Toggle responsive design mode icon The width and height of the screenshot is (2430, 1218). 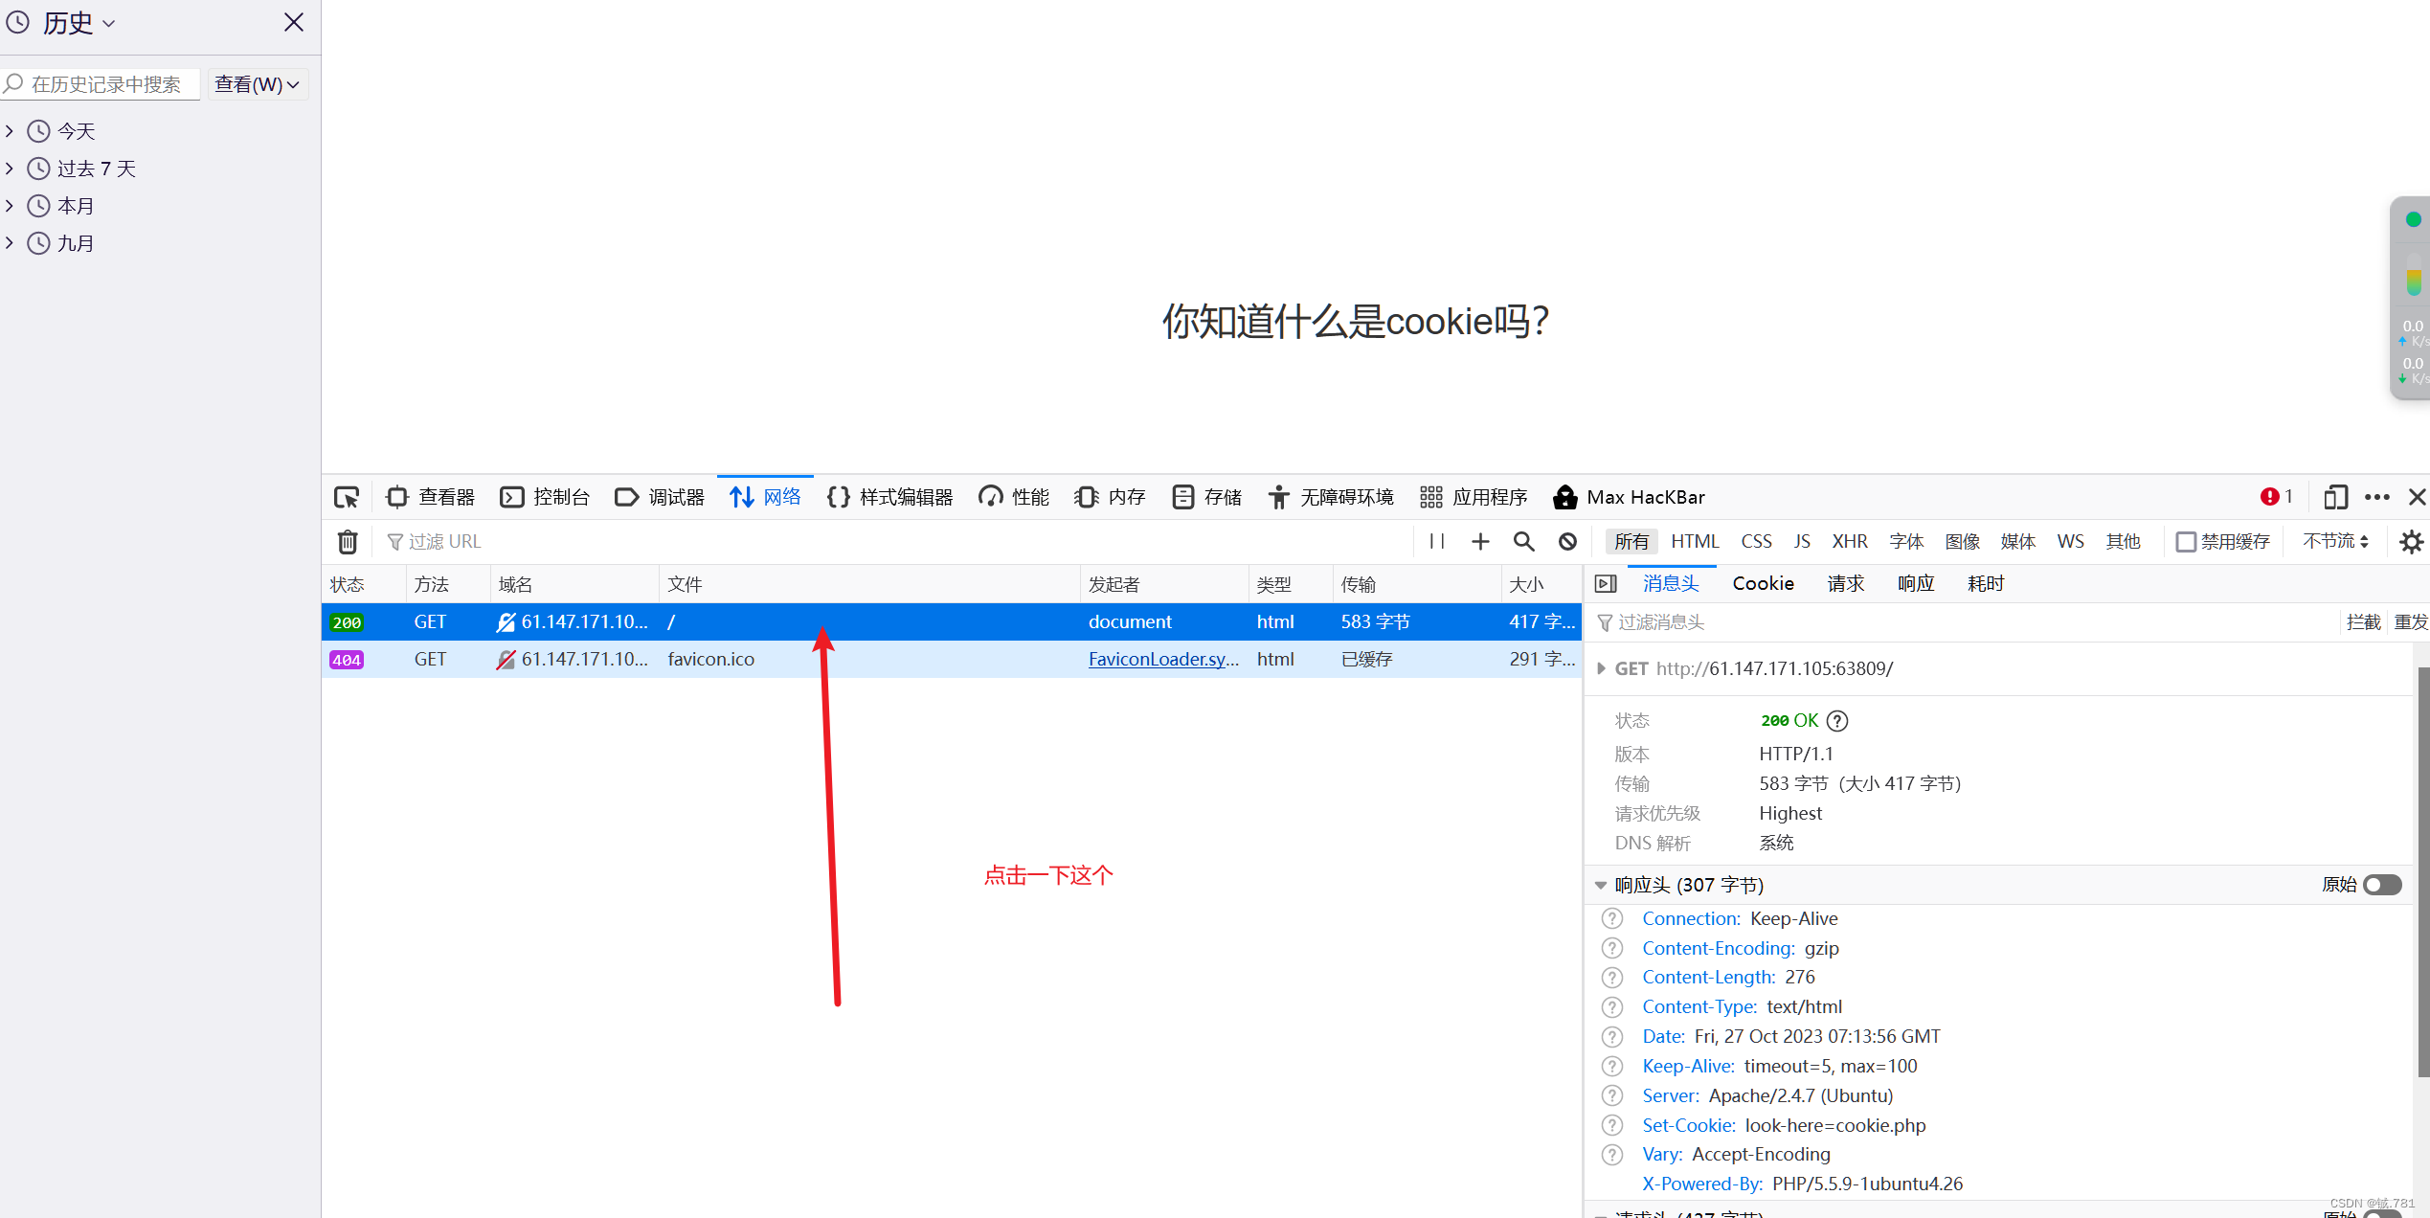pos(2335,497)
